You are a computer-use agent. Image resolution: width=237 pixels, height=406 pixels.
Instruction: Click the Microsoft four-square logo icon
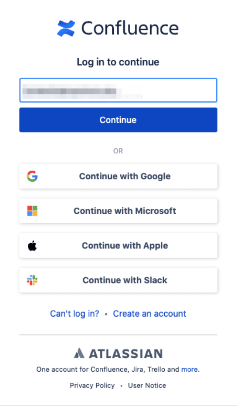point(32,211)
